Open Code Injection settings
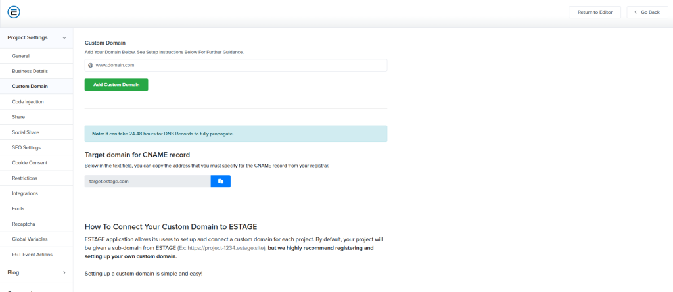 click(x=37, y=102)
